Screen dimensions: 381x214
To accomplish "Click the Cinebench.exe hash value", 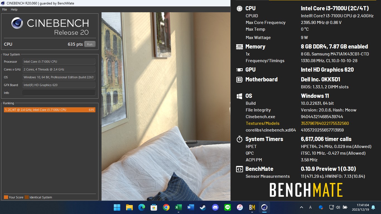I will click(322, 117).
